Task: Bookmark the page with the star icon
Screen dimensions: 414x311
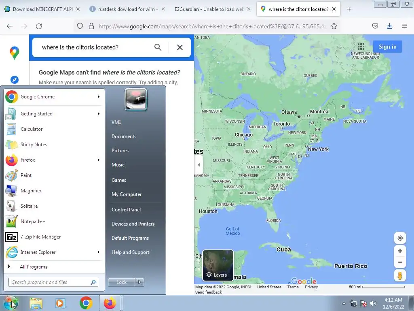Action: 334,26
